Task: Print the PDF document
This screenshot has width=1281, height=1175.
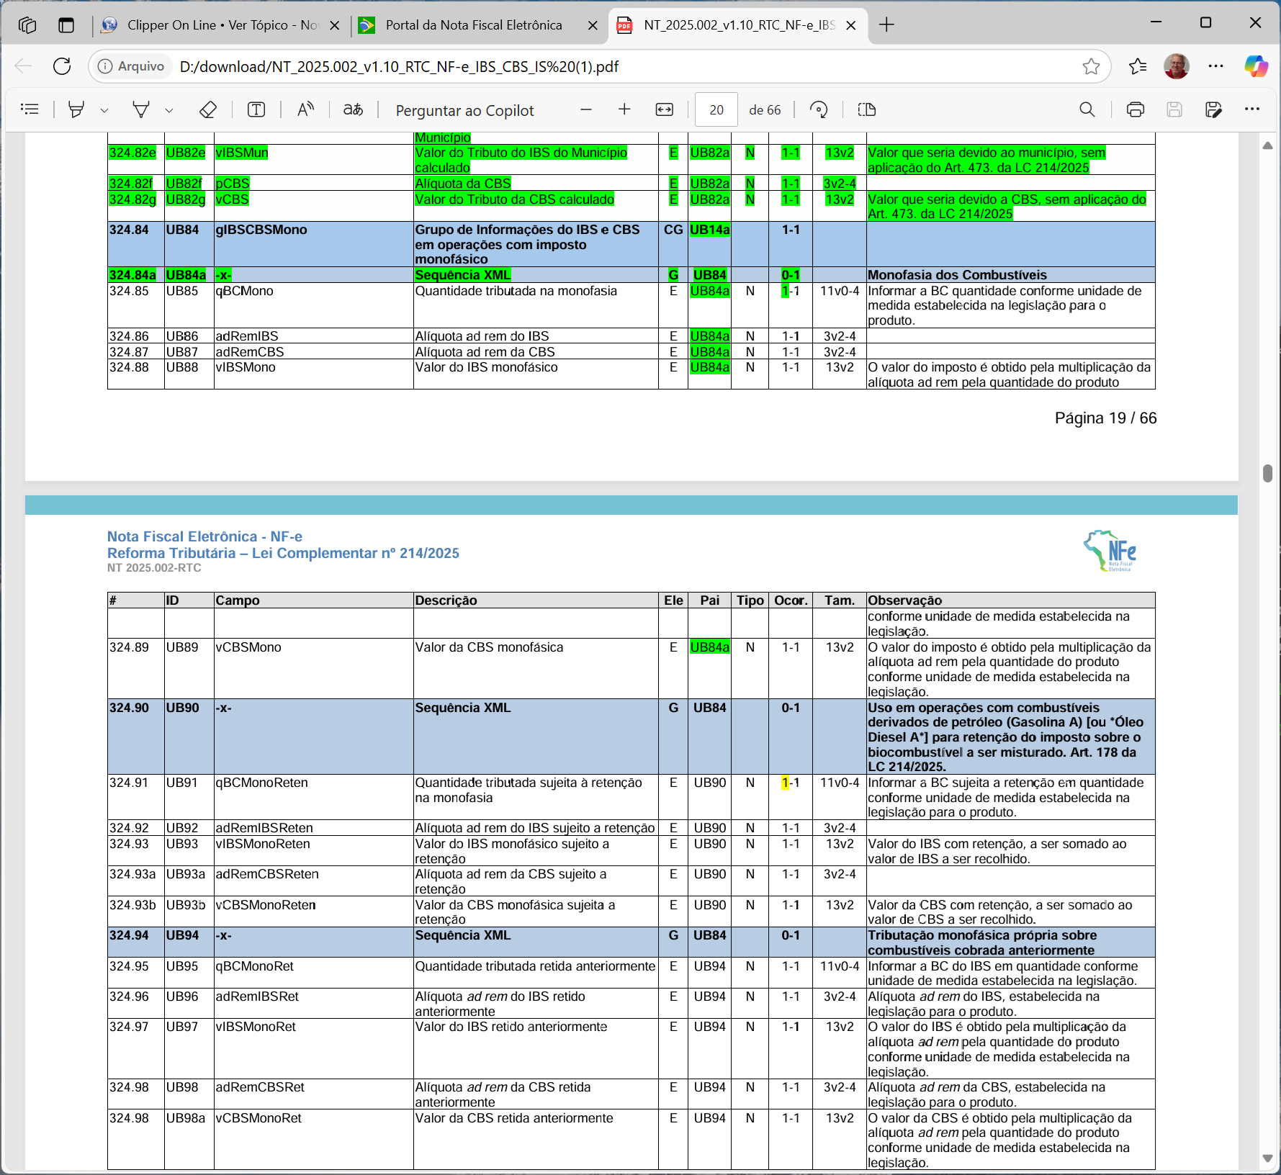Action: [1136, 109]
